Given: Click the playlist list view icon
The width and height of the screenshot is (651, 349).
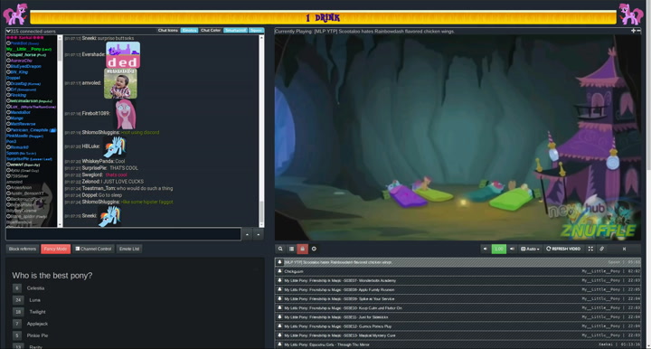Looking at the screenshot, I should pyautogui.click(x=291, y=249).
